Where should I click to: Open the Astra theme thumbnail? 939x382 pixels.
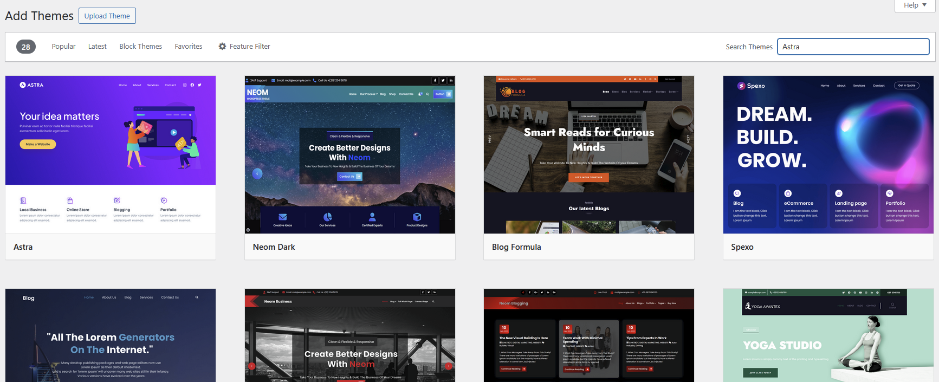click(x=111, y=154)
